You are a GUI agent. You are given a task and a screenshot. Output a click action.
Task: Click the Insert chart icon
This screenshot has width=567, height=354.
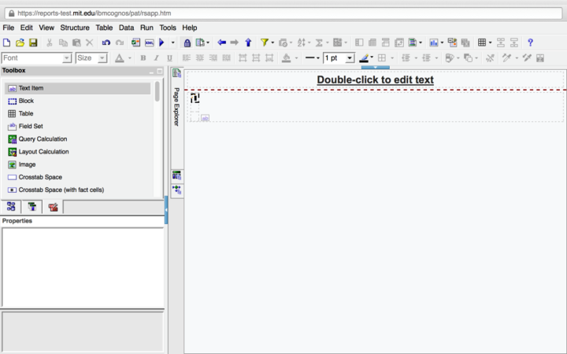click(433, 42)
